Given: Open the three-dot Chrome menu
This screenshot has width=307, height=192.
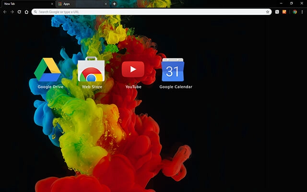Looking at the screenshot, I should pos(302,12).
